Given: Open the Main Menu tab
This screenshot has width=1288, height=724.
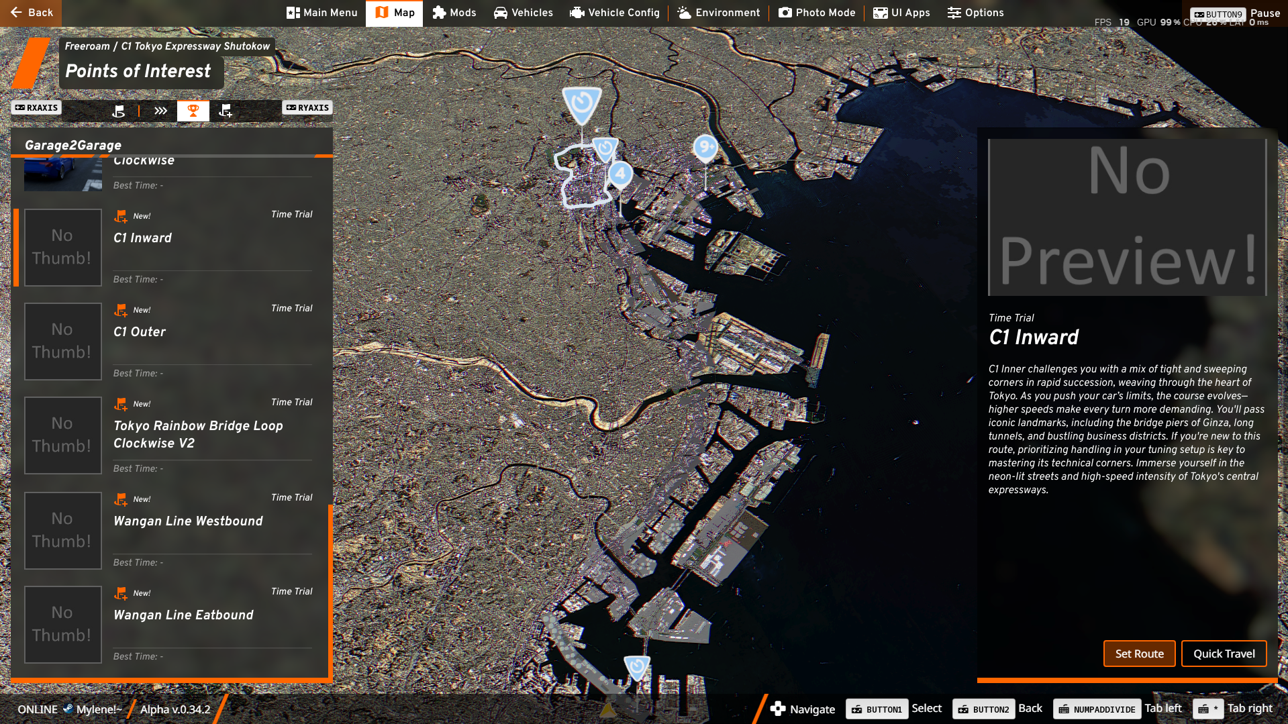Looking at the screenshot, I should click(322, 13).
